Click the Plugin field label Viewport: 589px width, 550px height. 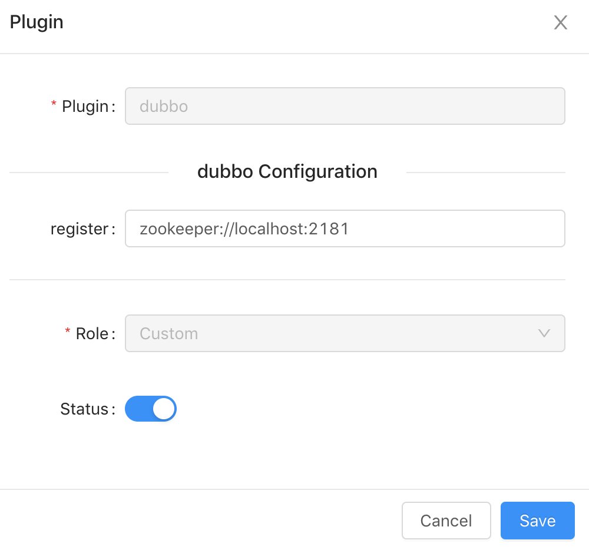[x=85, y=106]
